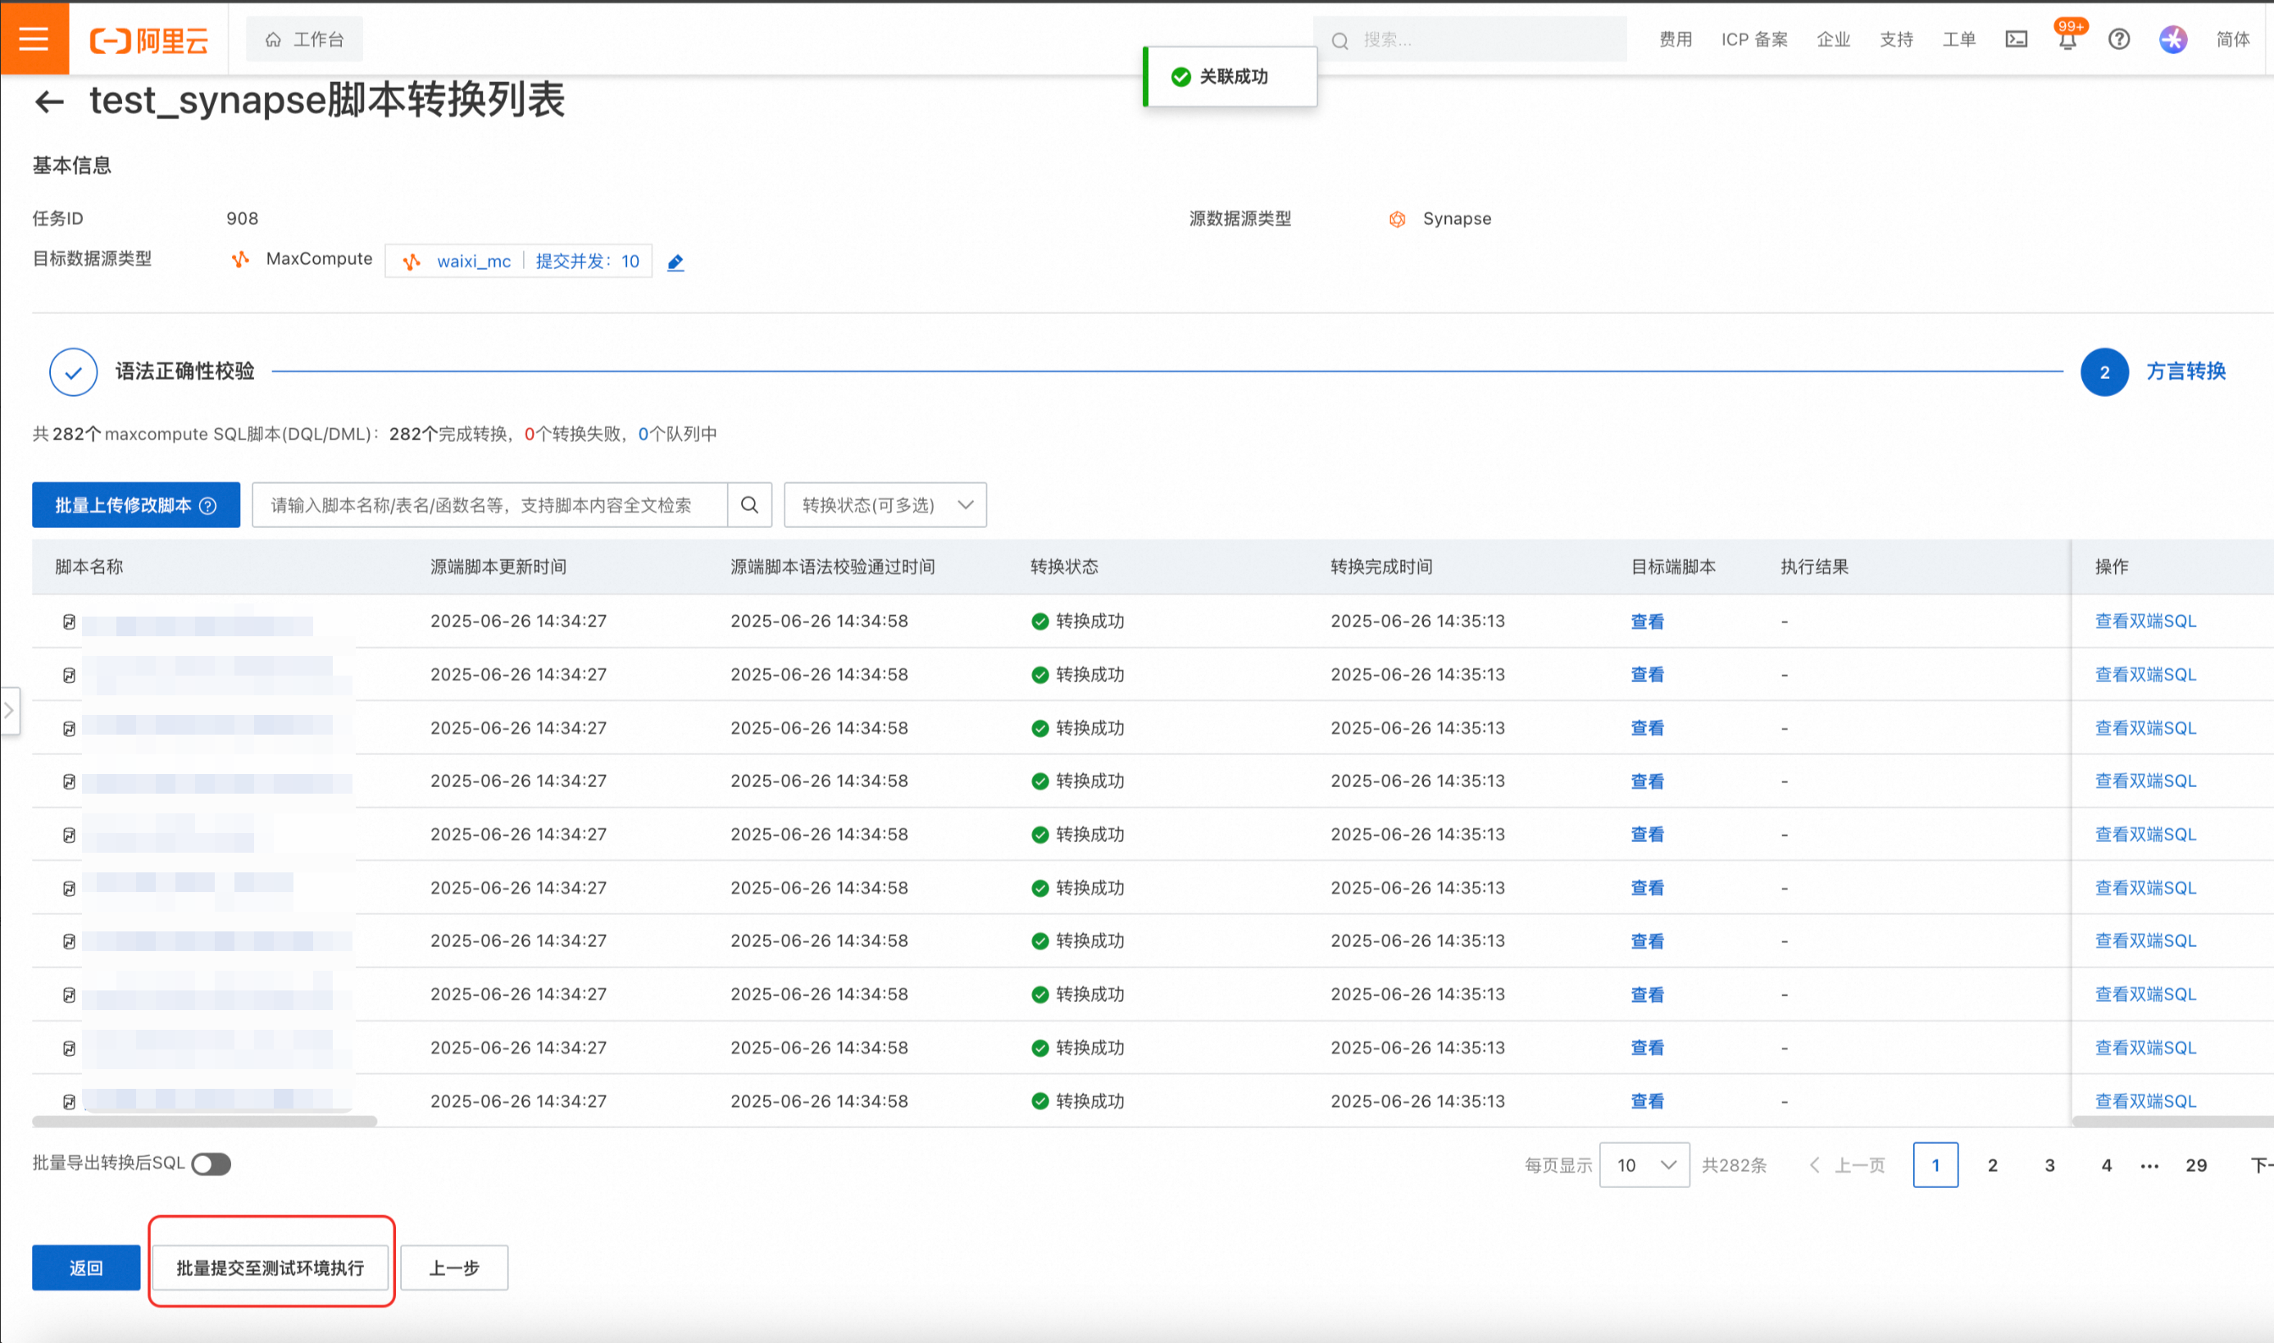Click the 转换状态 column header
Screen dimensions: 2274x1343
[1064, 567]
